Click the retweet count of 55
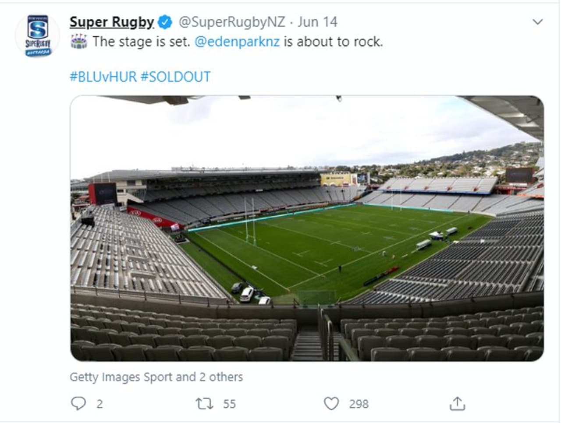561x423 pixels. [x=229, y=404]
